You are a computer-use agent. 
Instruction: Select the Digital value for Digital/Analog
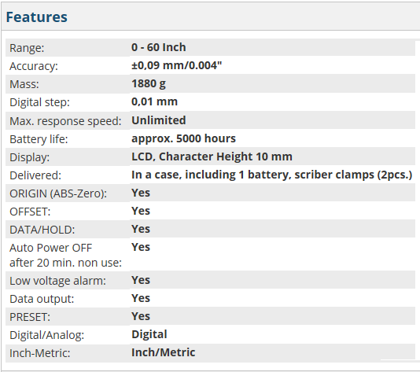(149, 334)
